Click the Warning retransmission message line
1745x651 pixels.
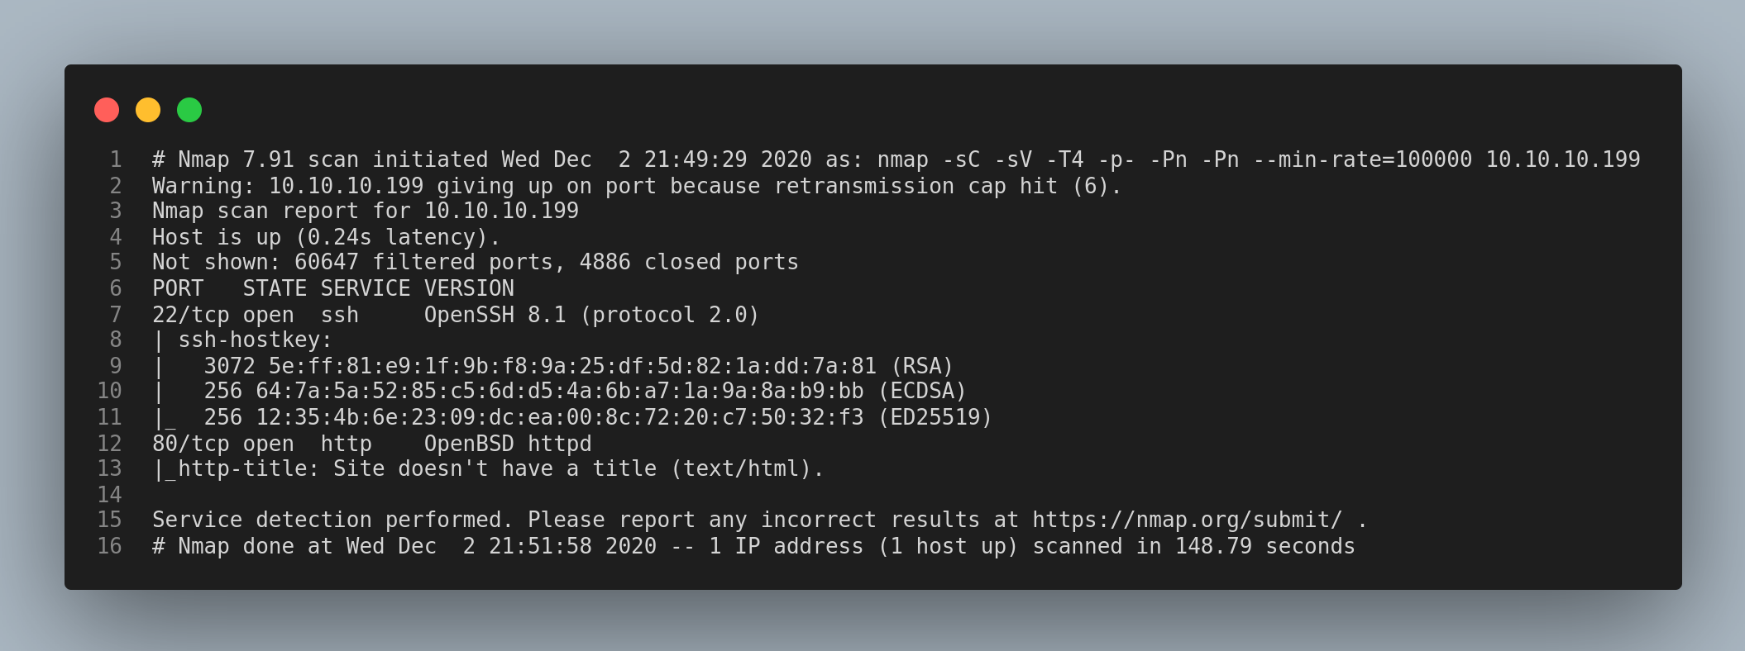tap(635, 185)
